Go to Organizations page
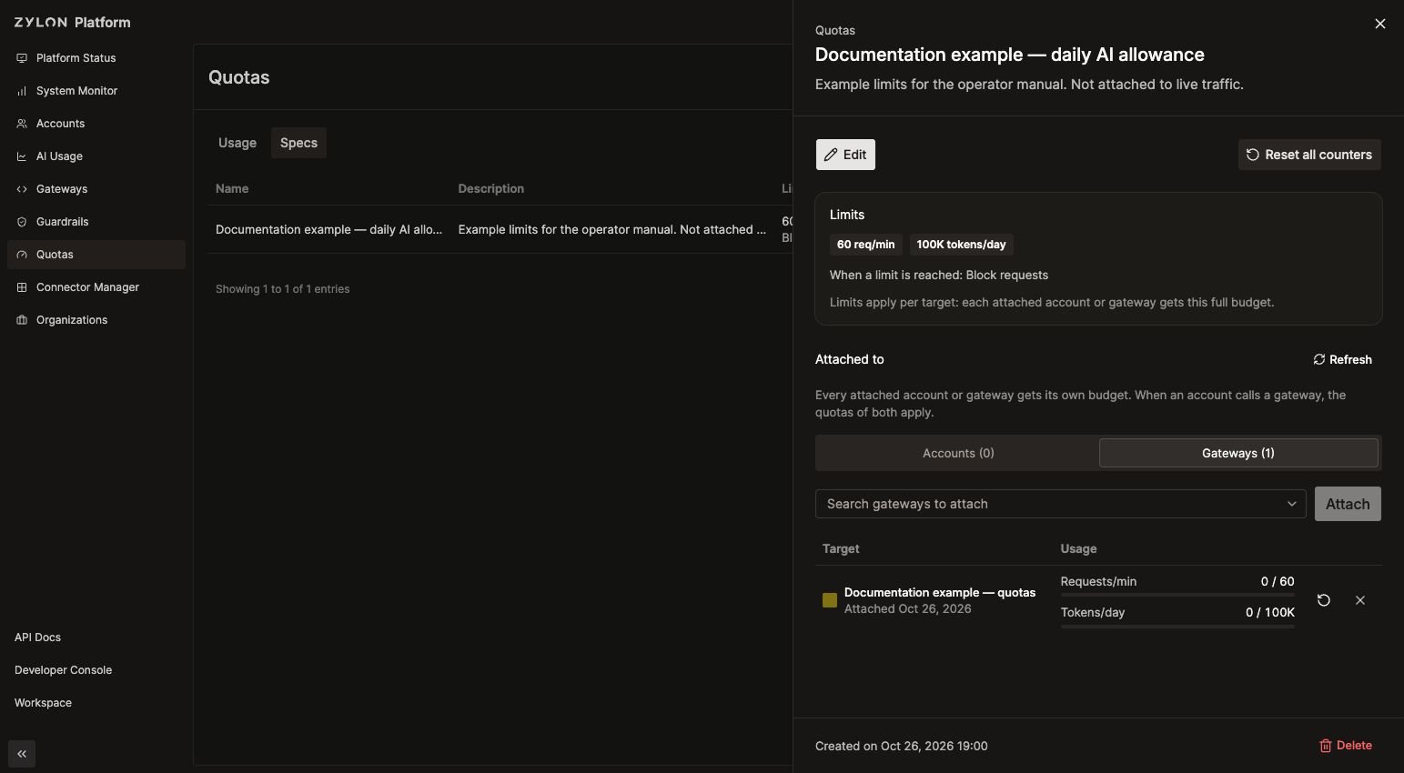 click(x=96, y=320)
